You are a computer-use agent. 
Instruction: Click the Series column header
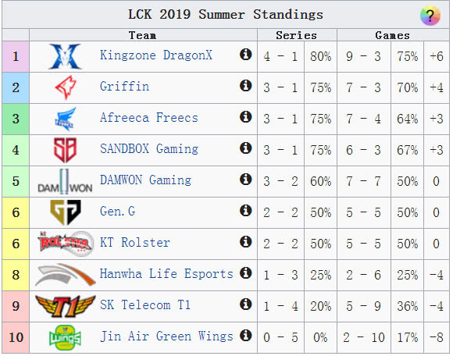297,35
